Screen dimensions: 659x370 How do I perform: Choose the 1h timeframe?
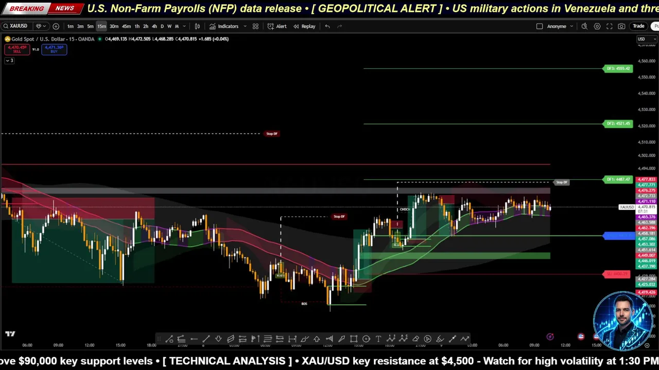(x=137, y=26)
